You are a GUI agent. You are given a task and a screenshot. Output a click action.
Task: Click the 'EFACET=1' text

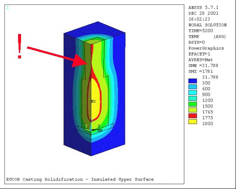199,54
